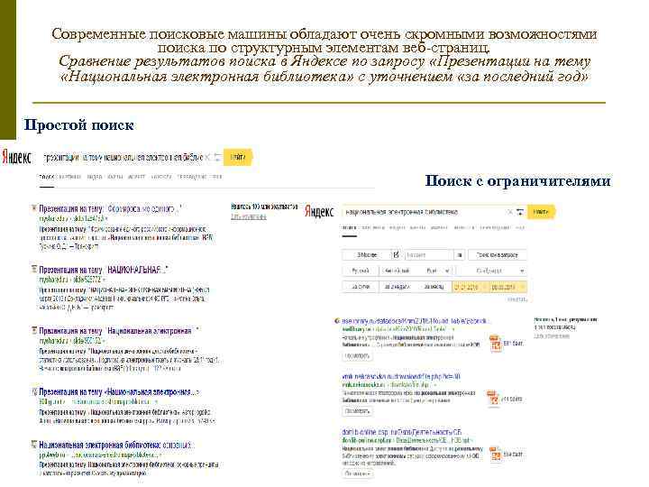Viewport: 649px width, 487px height.
Task: Click the yellow 'Найти' button in the simple search
Action: (x=238, y=157)
